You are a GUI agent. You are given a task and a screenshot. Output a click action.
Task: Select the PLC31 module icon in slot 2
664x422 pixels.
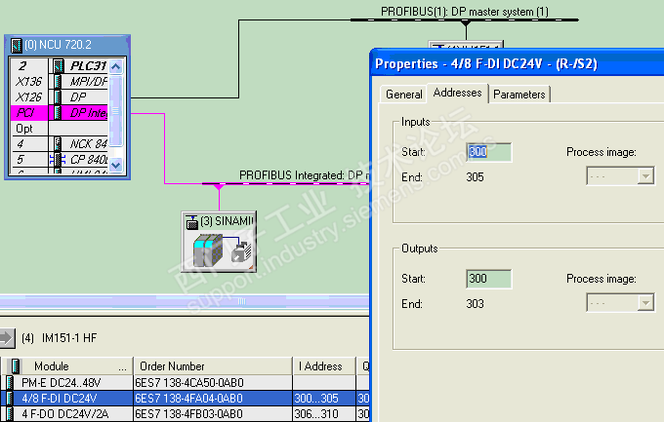[59, 66]
